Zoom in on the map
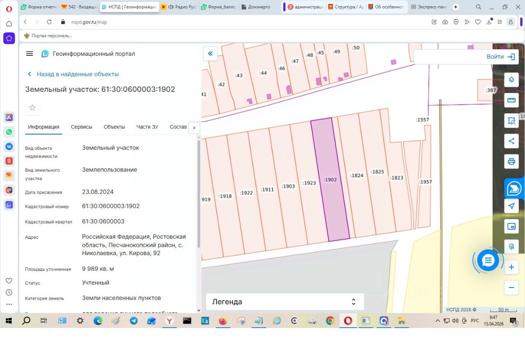Screen dimensions: 525x340 (x=511, y=267)
